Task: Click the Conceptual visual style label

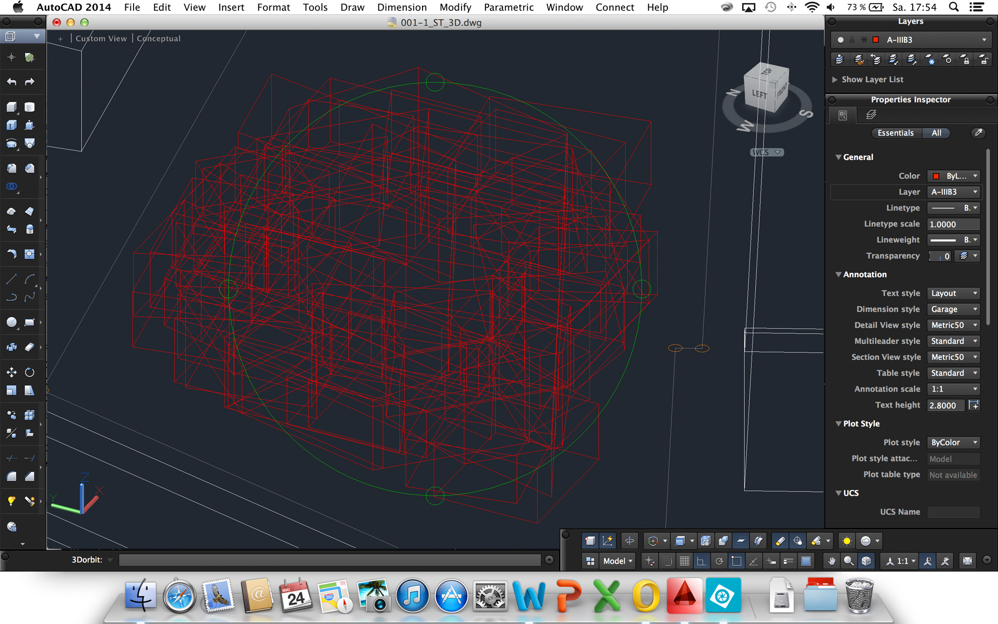Action: [159, 38]
